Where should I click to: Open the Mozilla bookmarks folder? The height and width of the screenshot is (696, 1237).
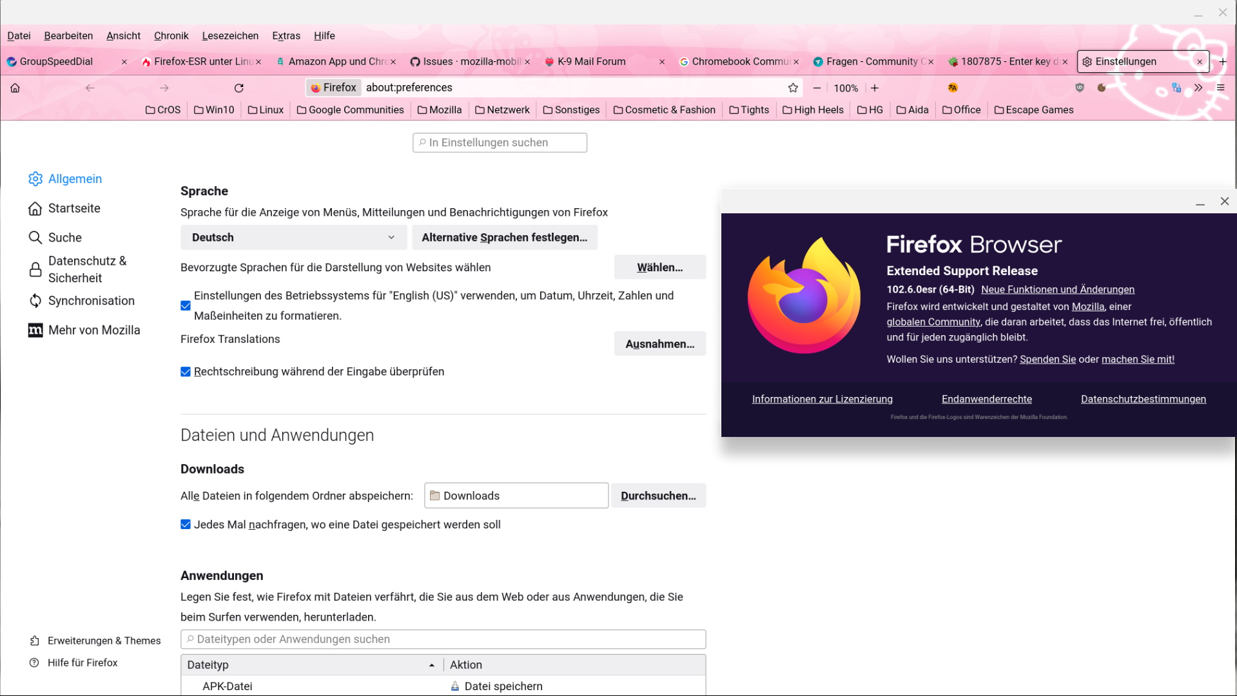(440, 110)
